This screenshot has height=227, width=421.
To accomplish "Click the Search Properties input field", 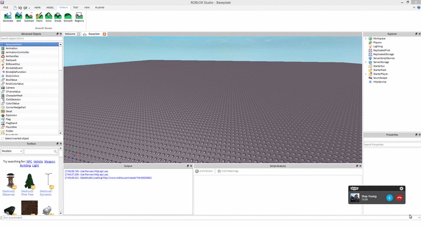I will tap(392, 145).
